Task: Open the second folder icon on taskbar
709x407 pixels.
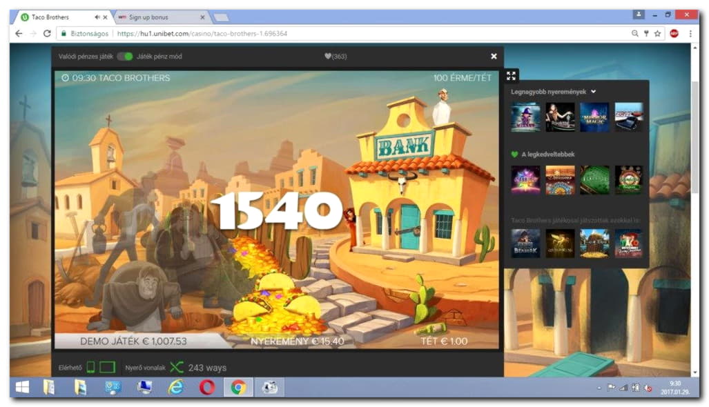Action: pos(80,388)
